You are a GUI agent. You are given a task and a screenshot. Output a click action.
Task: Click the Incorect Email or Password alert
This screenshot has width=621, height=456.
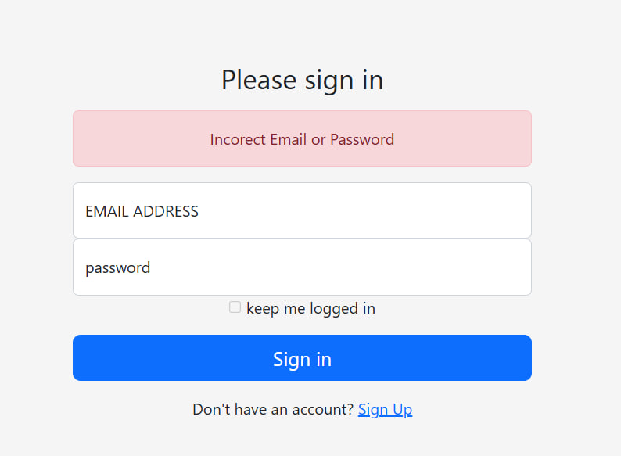click(302, 139)
